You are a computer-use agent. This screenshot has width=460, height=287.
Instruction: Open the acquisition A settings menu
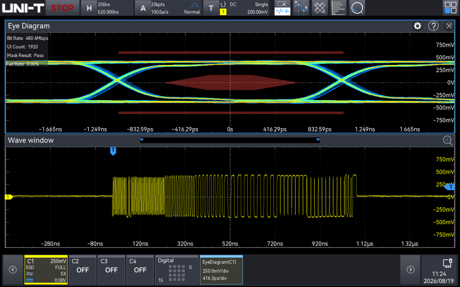[x=142, y=8]
